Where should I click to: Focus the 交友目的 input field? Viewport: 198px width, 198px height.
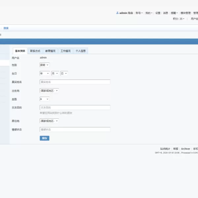point(75,108)
